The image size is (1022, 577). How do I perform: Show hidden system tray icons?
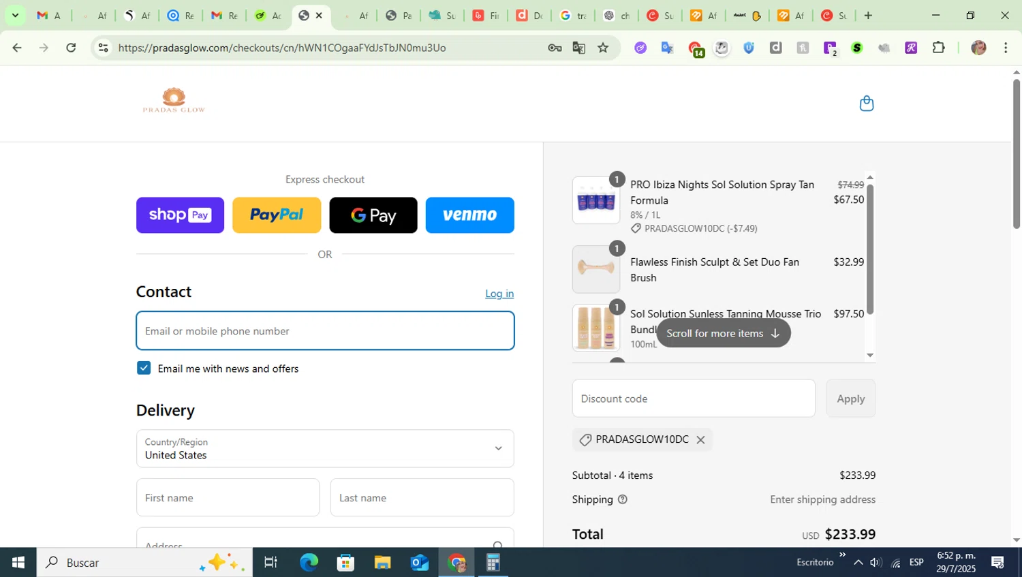pyautogui.click(x=858, y=563)
